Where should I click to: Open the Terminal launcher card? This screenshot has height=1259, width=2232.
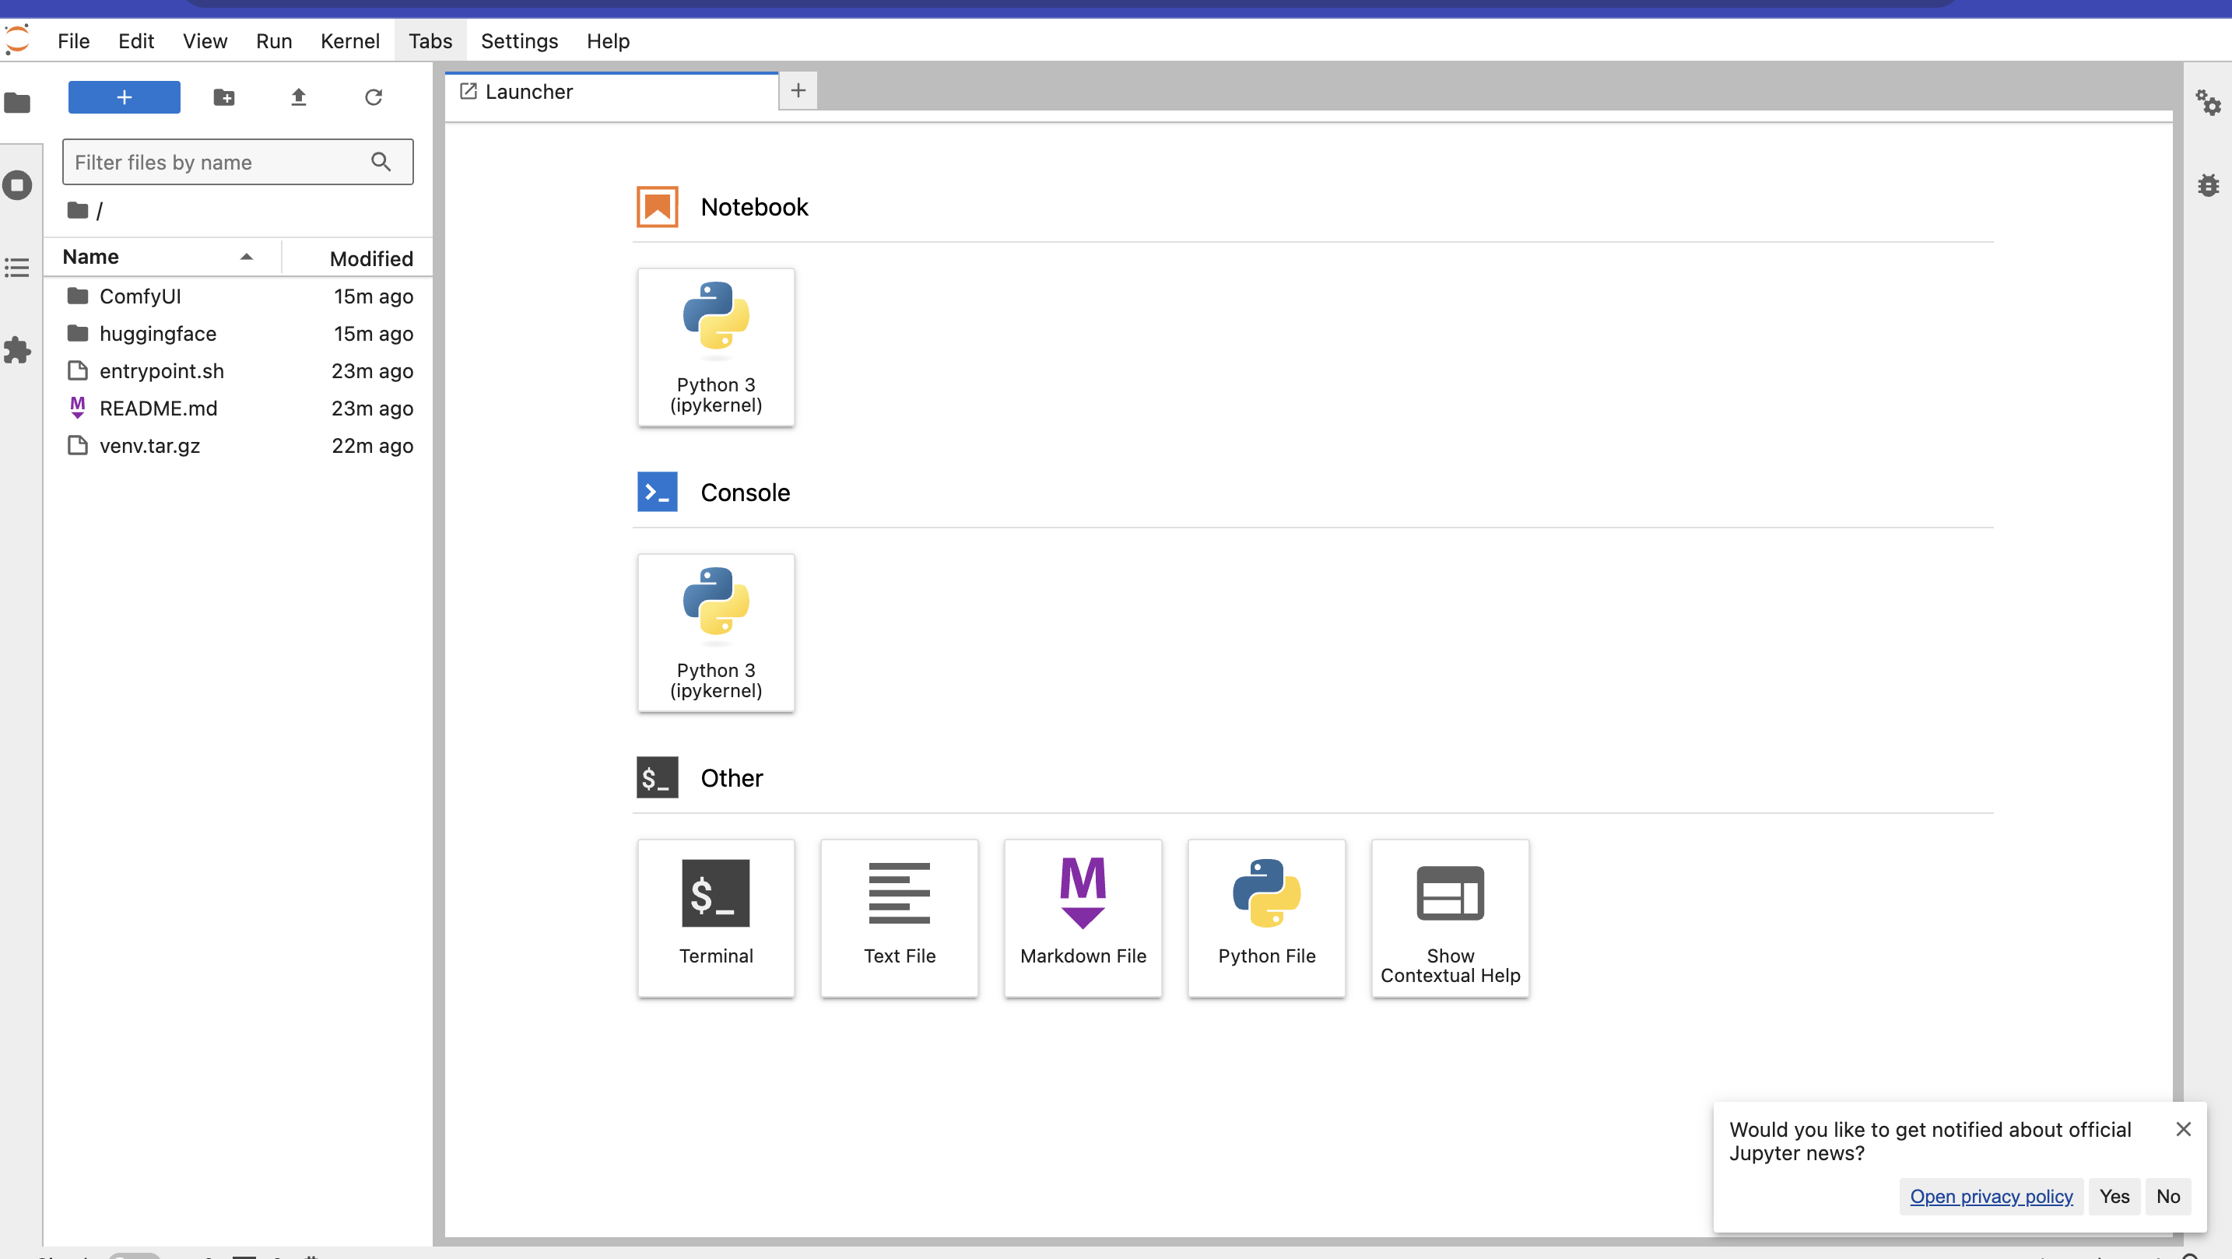pos(716,917)
